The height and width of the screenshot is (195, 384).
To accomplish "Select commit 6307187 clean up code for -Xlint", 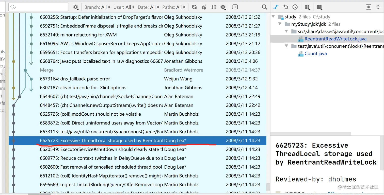I will pyautogui.click(x=137, y=88).
